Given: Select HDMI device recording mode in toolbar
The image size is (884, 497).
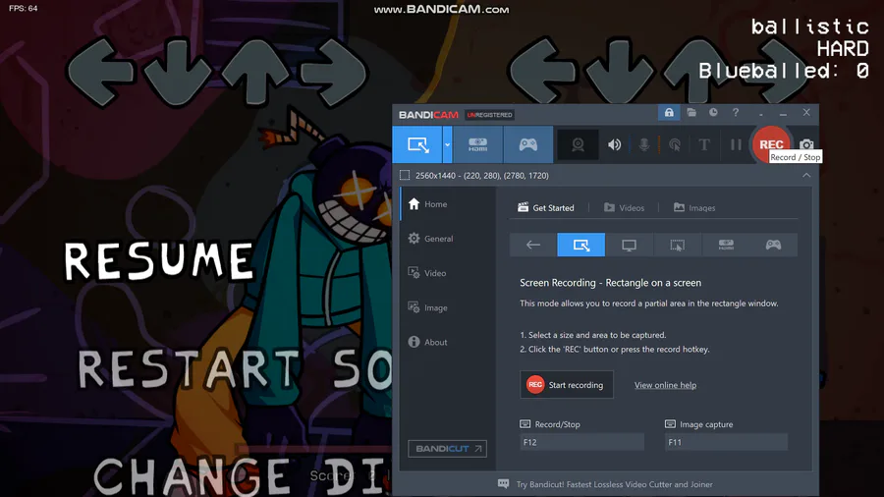Looking at the screenshot, I should 477,144.
